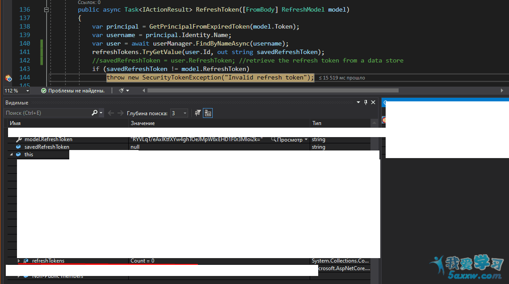Open search options dropdown next to magnifier
The width and height of the screenshot is (509, 284).
[101, 113]
